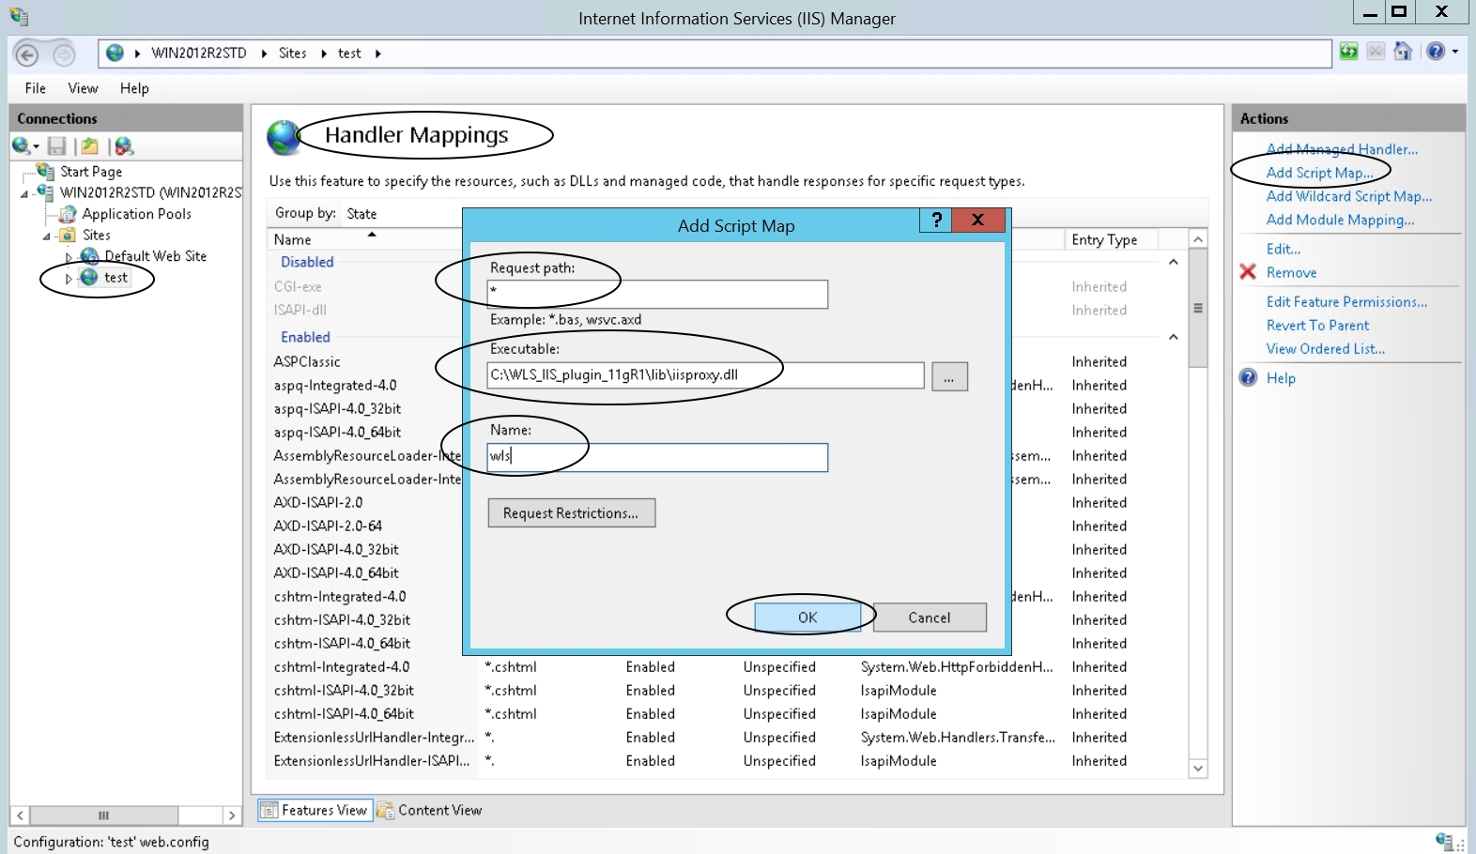This screenshot has height=854, width=1476.
Task: Click into the Name text field
Action: coord(657,457)
